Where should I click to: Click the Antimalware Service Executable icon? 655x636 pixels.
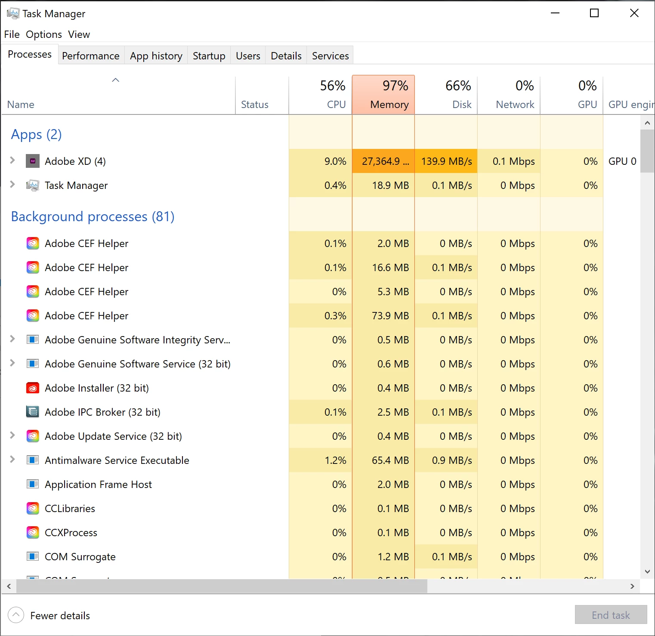[33, 460]
